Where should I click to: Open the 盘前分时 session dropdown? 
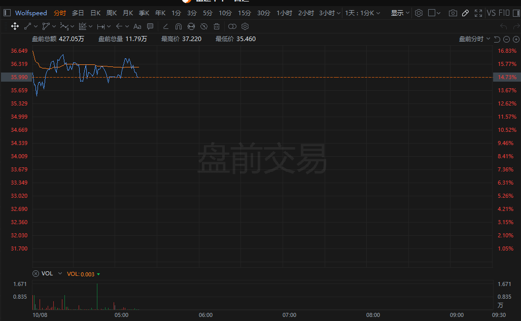coord(474,39)
